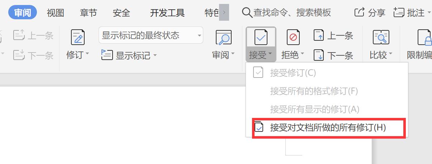Click the 比较 compare documents icon

point(381,37)
